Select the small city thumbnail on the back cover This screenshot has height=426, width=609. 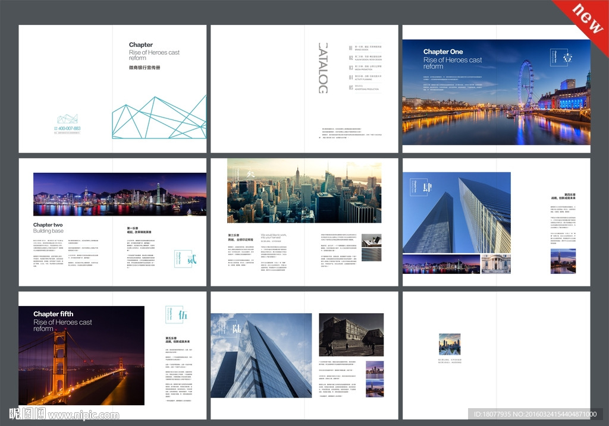450,344
